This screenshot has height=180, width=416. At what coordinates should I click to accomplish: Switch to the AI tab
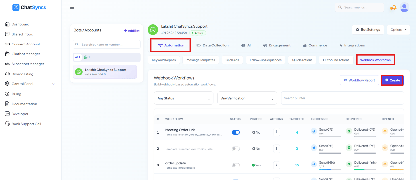pyautogui.click(x=246, y=45)
